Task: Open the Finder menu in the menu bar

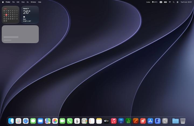Action: (8, 2)
